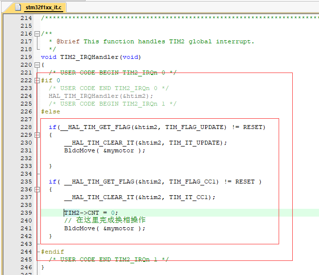Click line number 239 in the gutter
The width and height of the screenshot is (319, 275).
(x=26, y=213)
